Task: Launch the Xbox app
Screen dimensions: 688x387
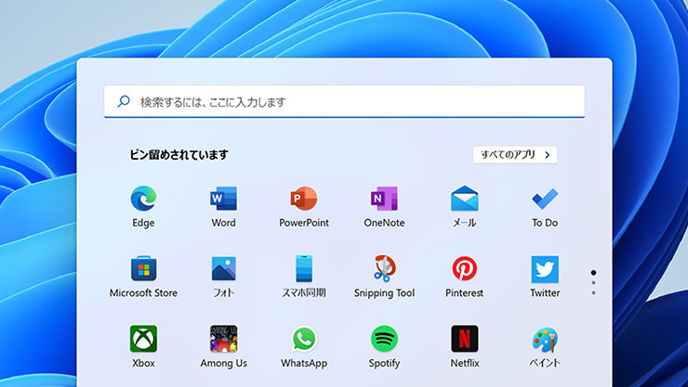Action: click(x=143, y=347)
